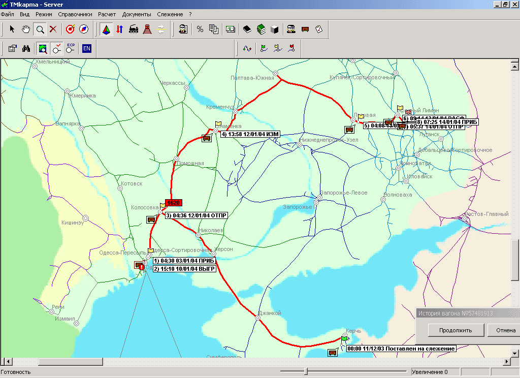This screenshot has height=378, width=520.
Task: Click the black locomotive icon
Action: (x=134, y=29)
